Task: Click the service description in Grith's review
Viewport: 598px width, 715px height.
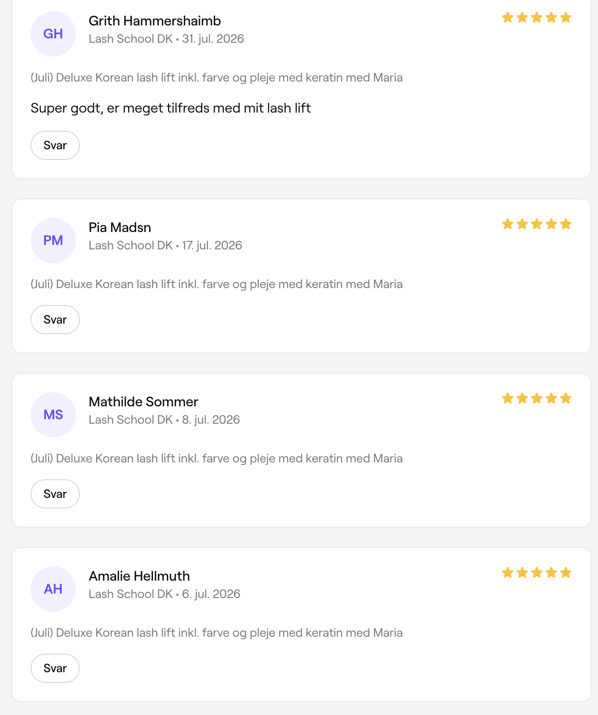Action: (217, 77)
